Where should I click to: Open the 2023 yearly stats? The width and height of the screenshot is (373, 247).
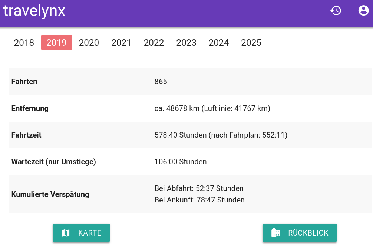coord(186,43)
